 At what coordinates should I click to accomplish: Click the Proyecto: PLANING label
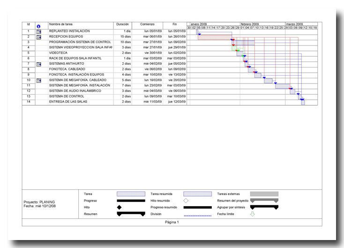point(39,202)
